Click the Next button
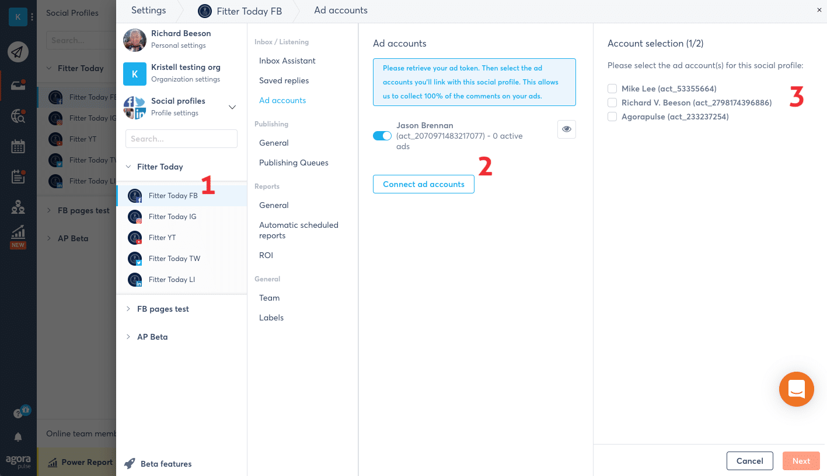This screenshot has width=827, height=476. point(801,461)
